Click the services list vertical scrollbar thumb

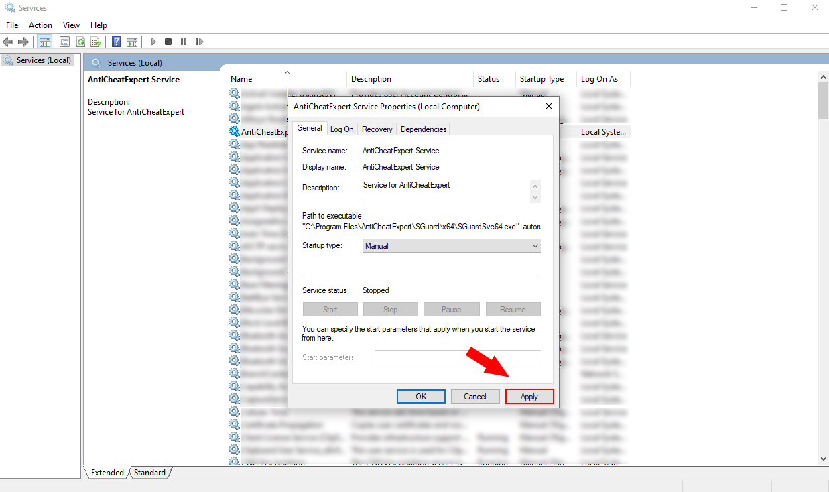coord(824,101)
